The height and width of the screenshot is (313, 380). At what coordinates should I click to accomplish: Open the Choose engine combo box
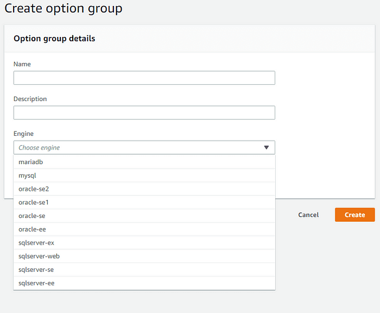click(144, 147)
